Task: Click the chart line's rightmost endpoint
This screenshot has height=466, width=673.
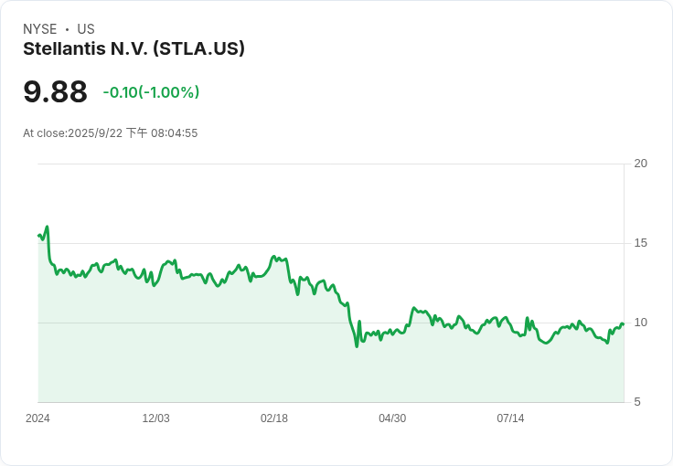Action: pyautogui.click(x=624, y=324)
